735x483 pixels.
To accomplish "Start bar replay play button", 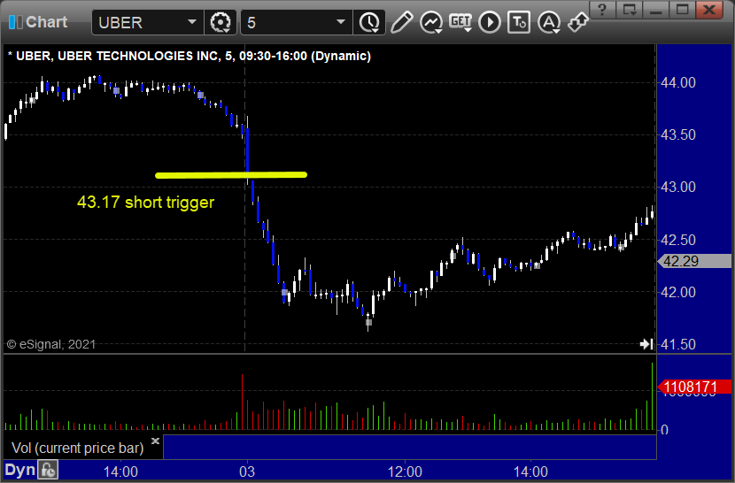I will coord(490,22).
